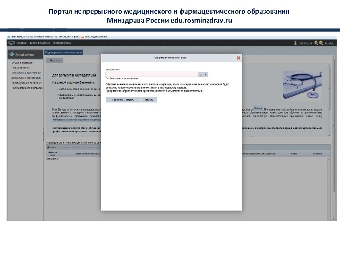Close the dialog with the red X
Viewport: 340px width, 255px height.
click(238, 58)
